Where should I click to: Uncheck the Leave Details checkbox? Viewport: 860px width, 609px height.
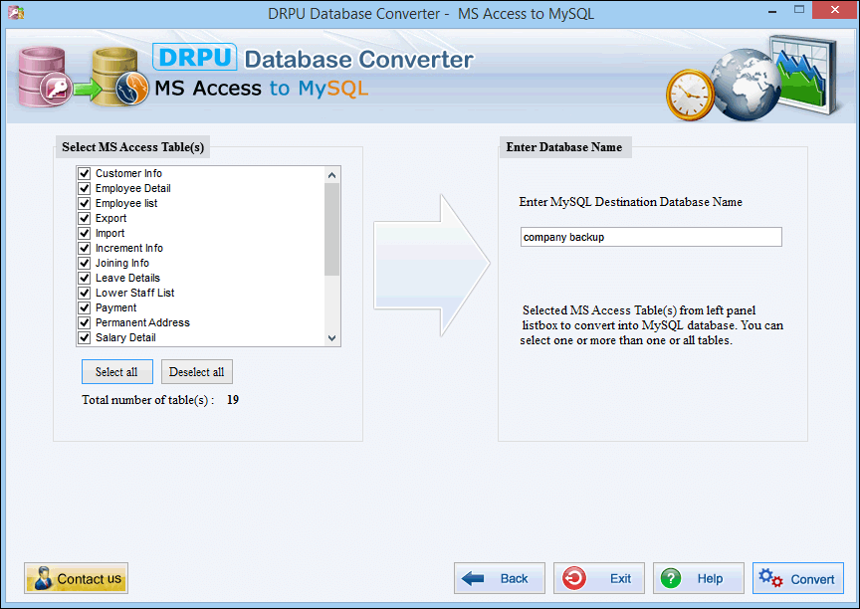tap(84, 278)
